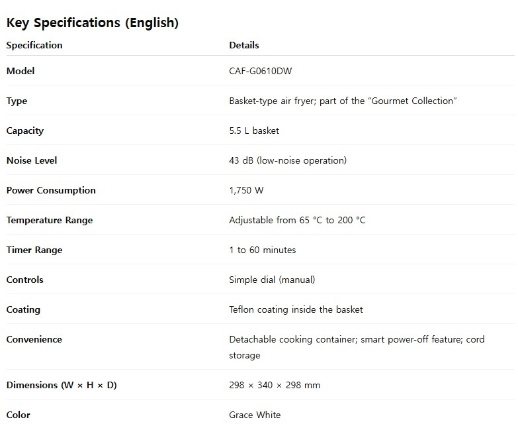Click the Type row label

click(17, 101)
